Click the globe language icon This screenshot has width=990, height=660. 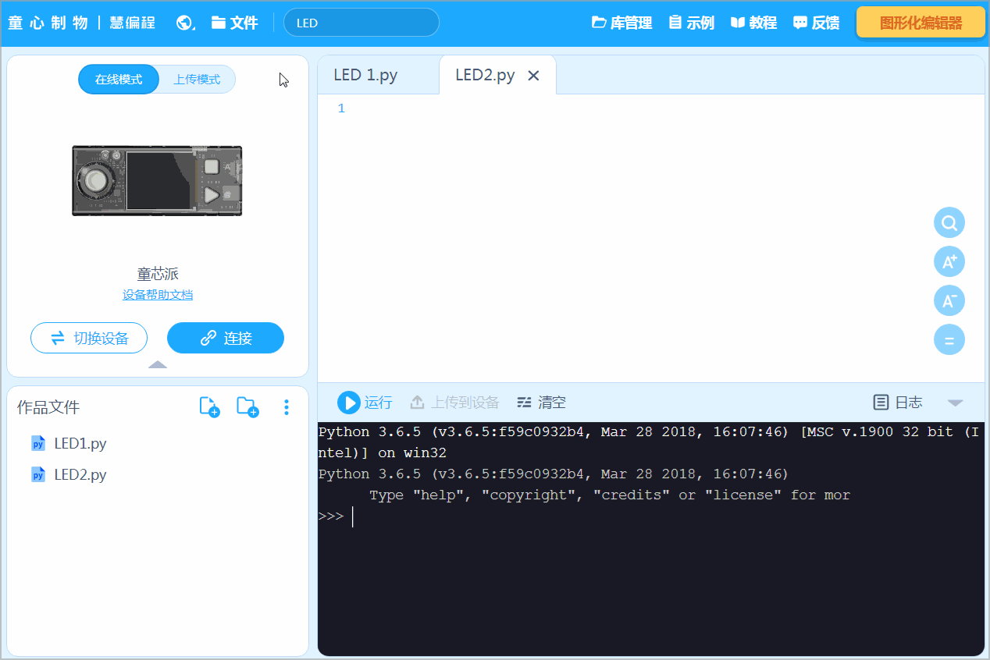point(185,23)
